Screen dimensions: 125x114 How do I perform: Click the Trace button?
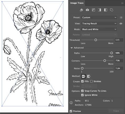click(x=116, y=111)
